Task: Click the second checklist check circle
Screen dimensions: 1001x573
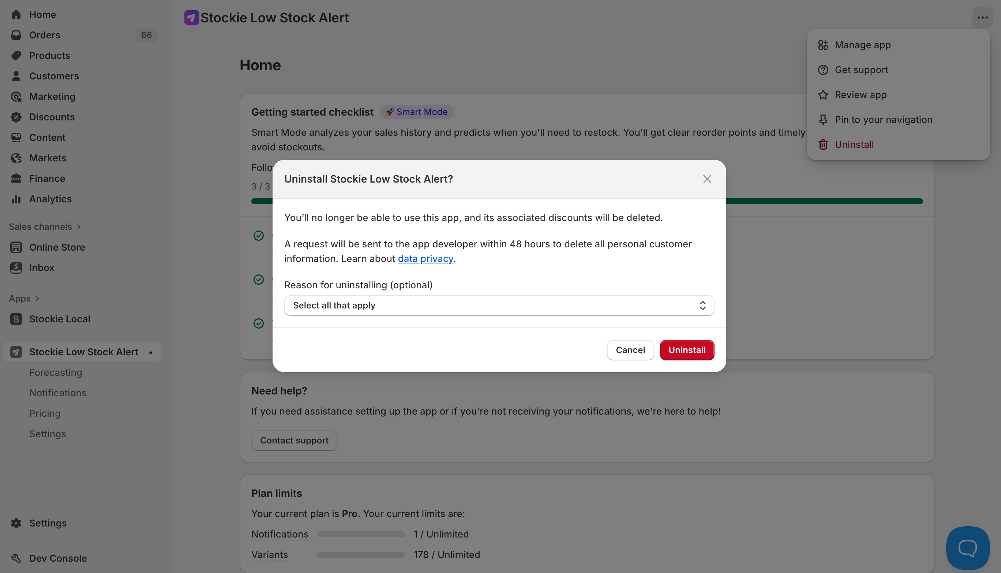Action: [x=259, y=280]
